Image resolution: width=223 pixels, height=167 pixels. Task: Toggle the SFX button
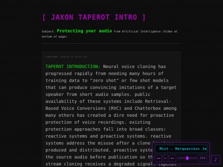tap(203, 158)
